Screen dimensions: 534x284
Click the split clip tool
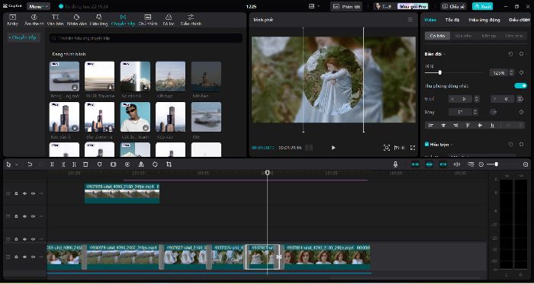point(52,164)
